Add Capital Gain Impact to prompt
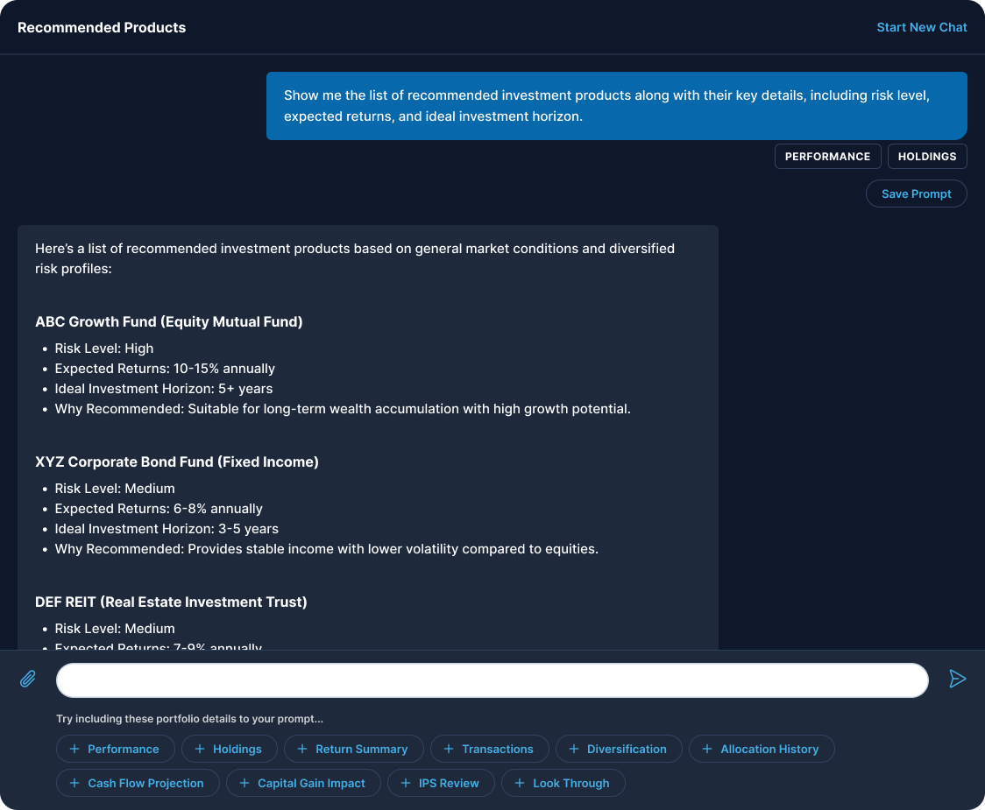Screen dimensions: 985x810 click(x=303, y=783)
